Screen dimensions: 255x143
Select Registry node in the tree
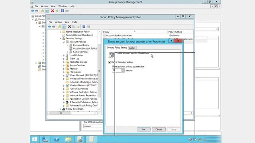[x=73, y=69]
